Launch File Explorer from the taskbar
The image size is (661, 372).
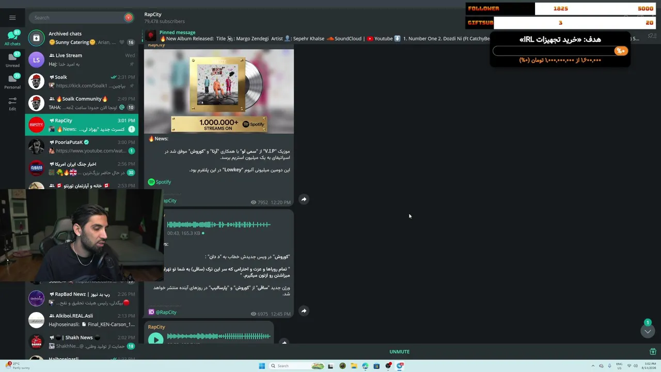pos(354,366)
